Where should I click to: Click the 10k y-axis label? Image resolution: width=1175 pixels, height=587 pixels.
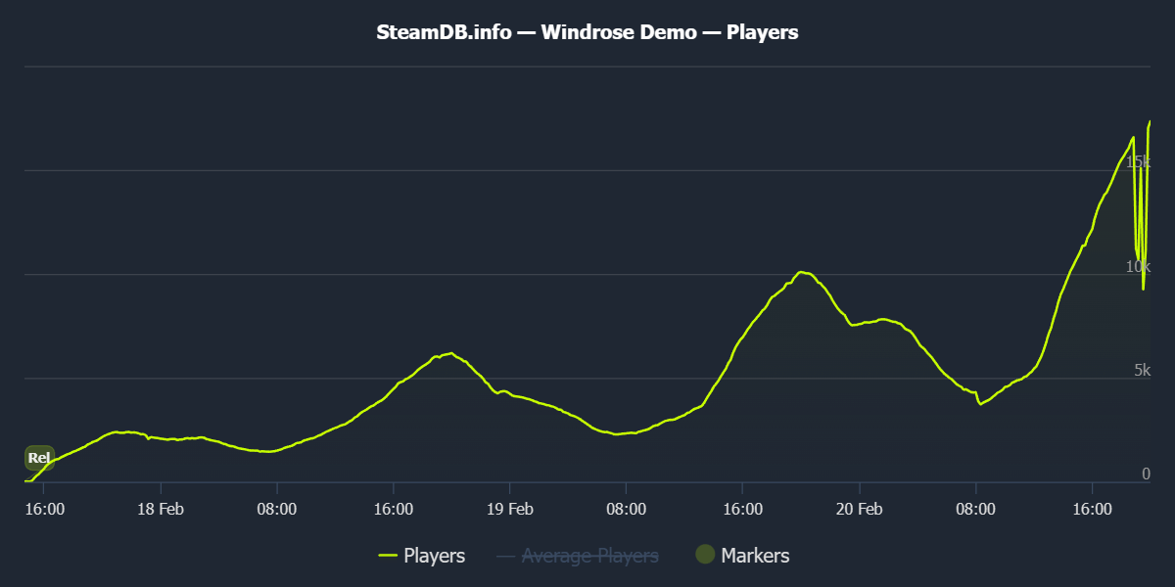[1138, 266]
